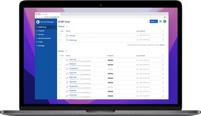Click the folder icon beside Web App

click(x=67, y=36)
